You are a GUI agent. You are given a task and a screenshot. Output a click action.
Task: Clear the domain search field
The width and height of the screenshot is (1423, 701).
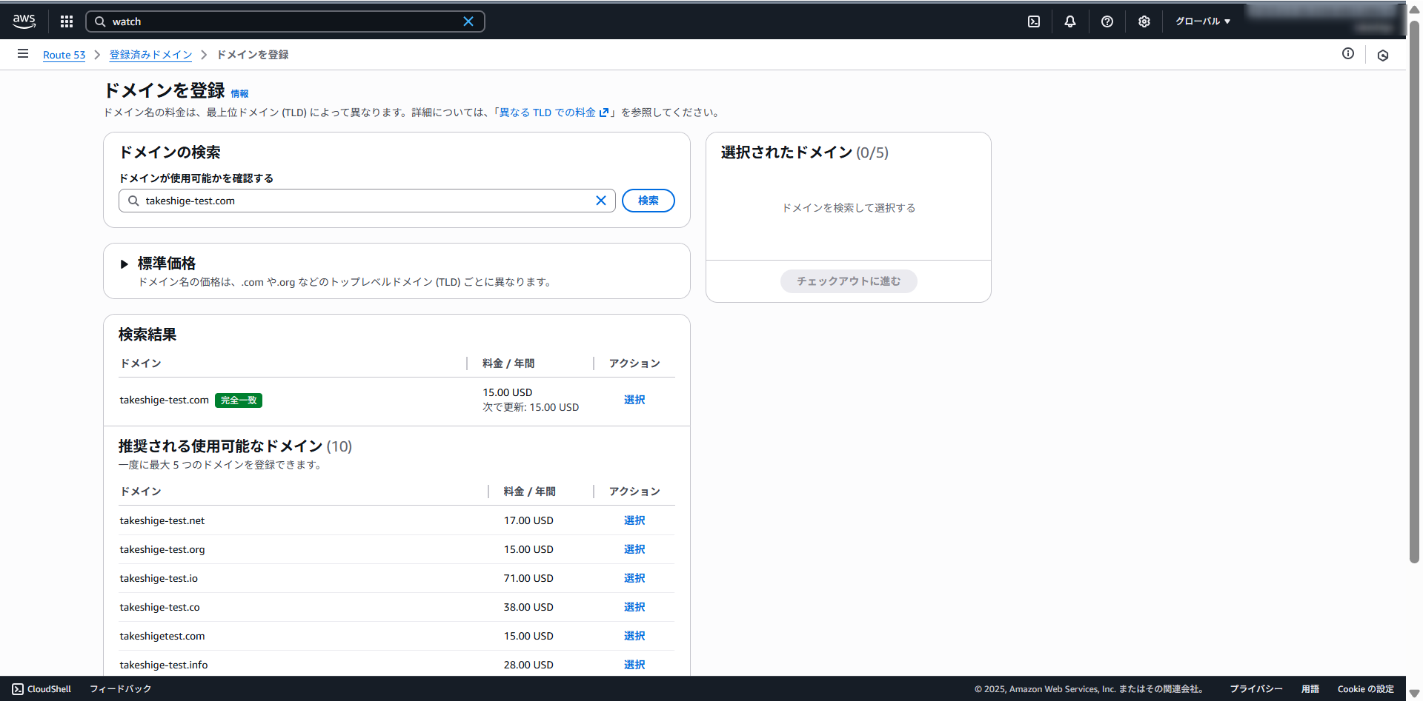(x=601, y=201)
